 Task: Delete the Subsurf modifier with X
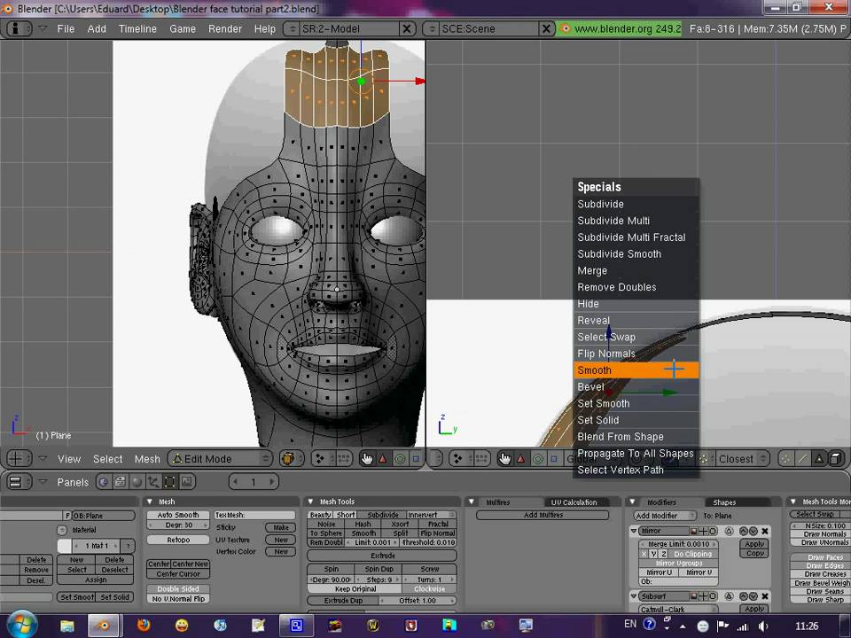tap(765, 596)
